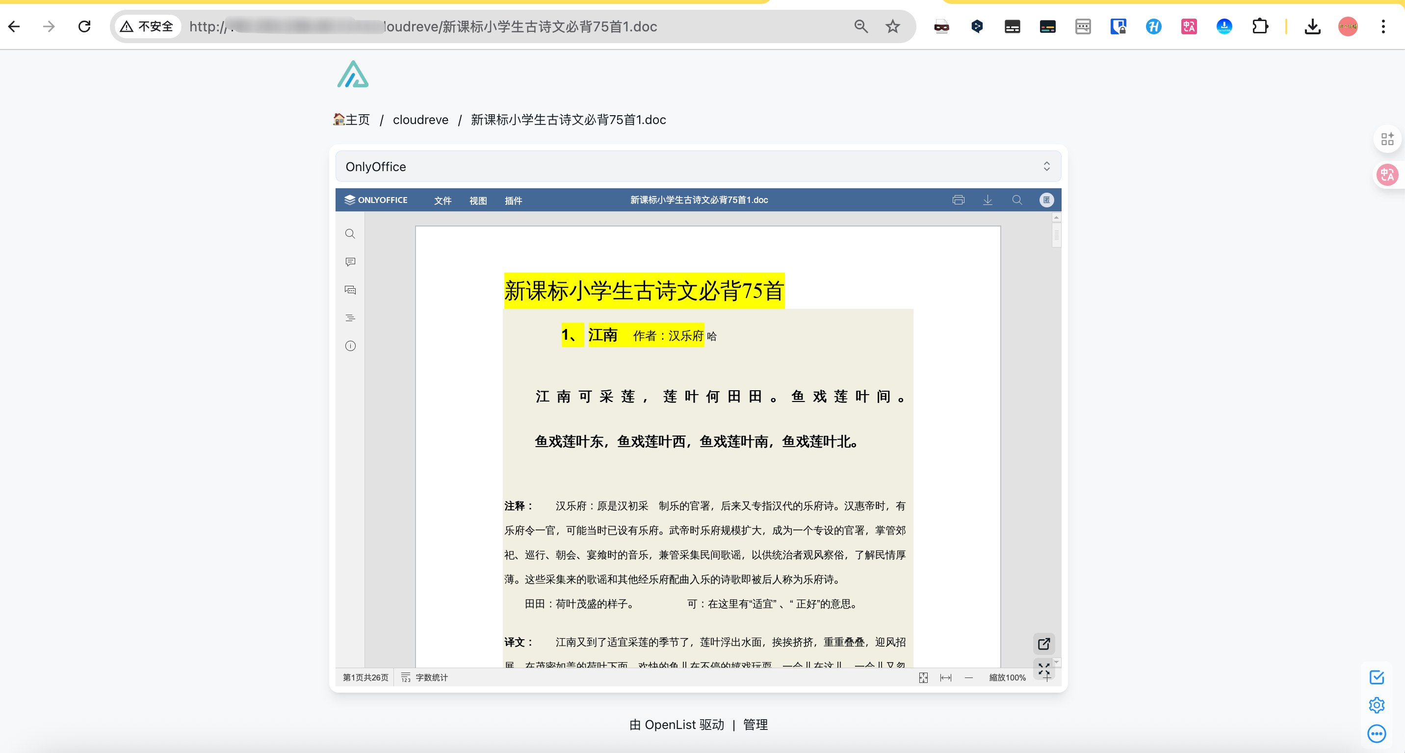Open the Comments panel icon
The width and height of the screenshot is (1405, 753).
click(x=350, y=262)
